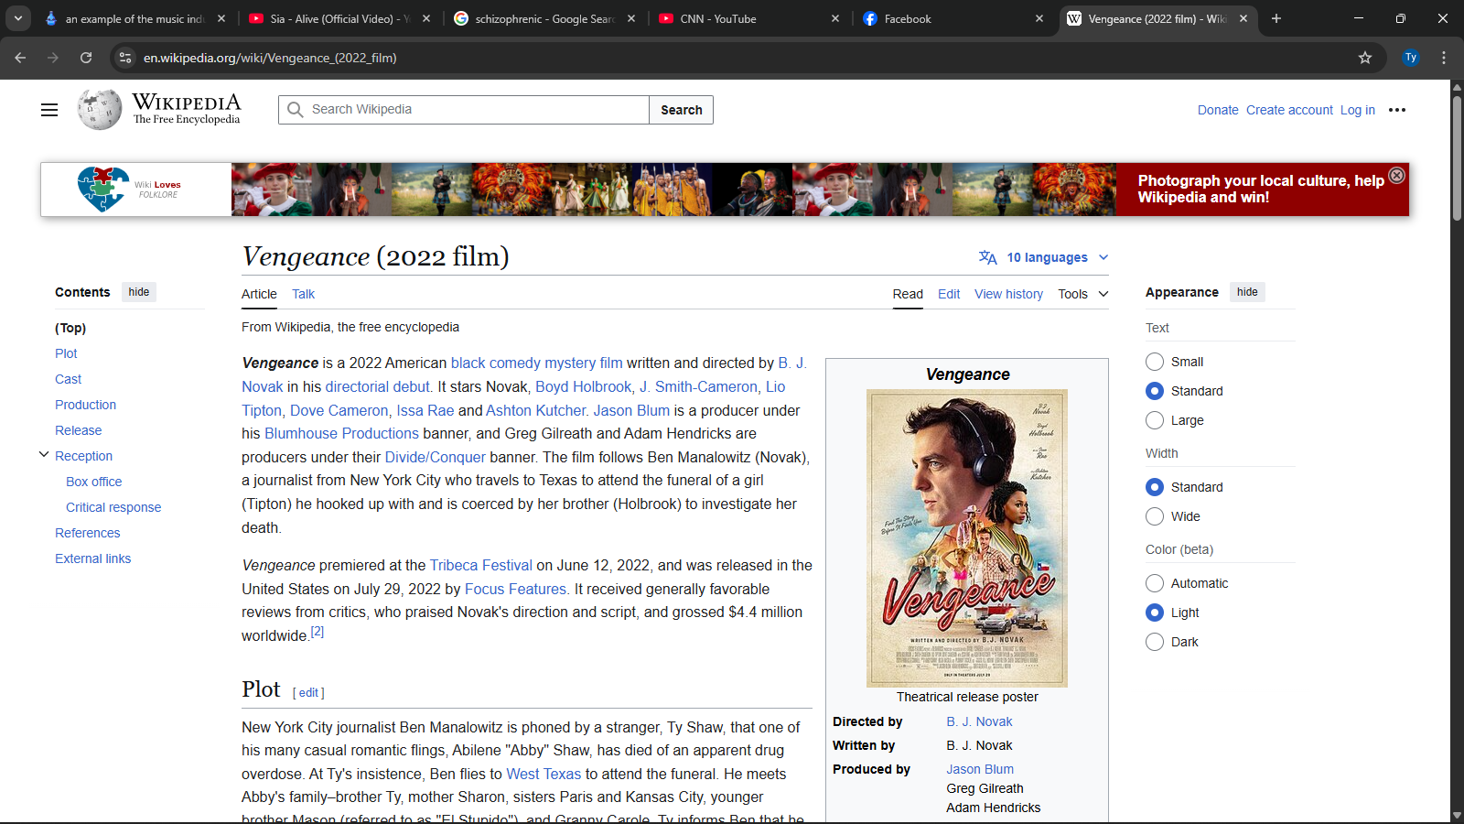Select Small text size
This screenshot has height=824, width=1464.
click(x=1155, y=362)
